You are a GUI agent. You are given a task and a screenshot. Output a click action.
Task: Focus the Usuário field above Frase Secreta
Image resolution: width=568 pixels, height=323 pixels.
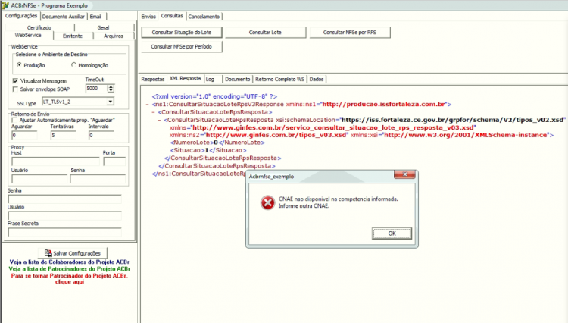pos(65,215)
